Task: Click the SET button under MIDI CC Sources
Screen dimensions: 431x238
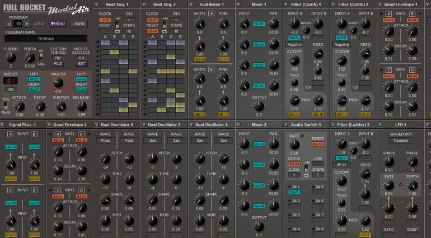Action: [x=81, y=64]
